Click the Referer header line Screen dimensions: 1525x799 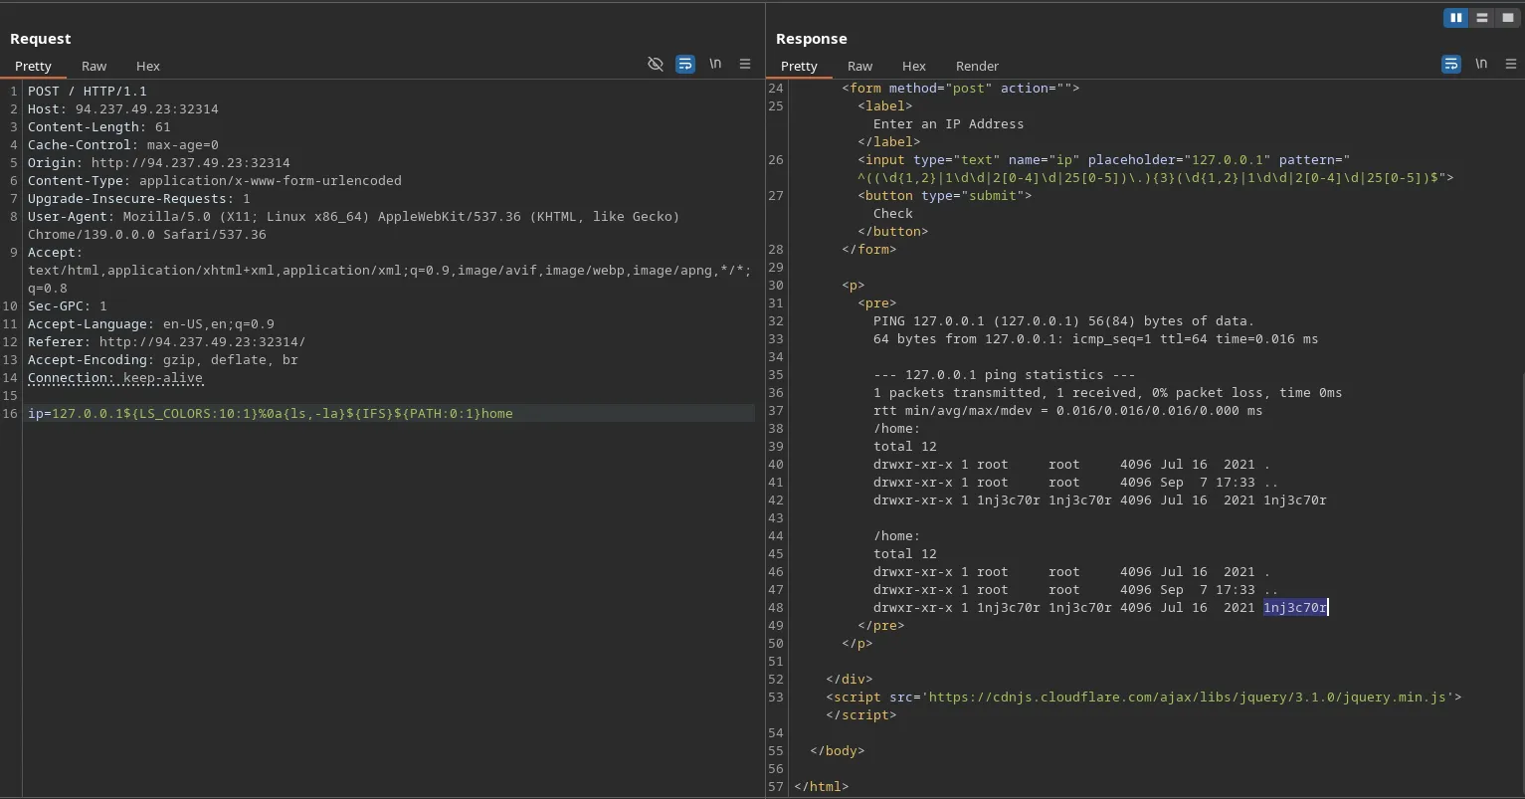(167, 341)
